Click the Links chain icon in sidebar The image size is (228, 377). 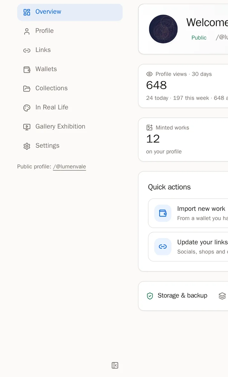click(27, 50)
